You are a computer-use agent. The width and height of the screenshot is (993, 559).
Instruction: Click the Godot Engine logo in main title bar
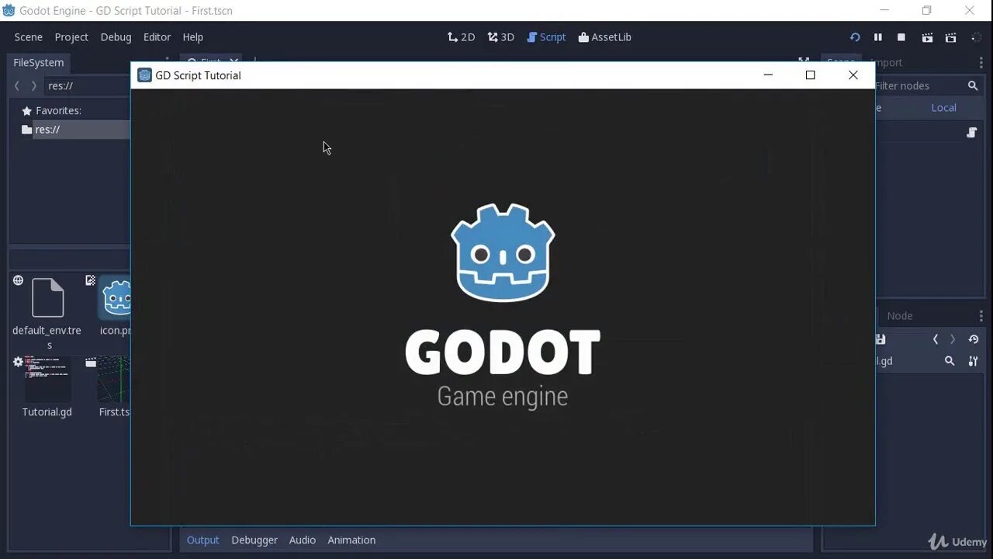pos(9,11)
